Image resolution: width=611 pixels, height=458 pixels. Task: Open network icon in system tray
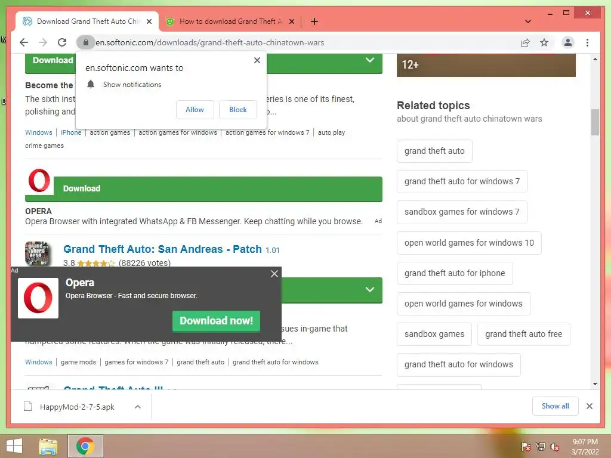541,446
